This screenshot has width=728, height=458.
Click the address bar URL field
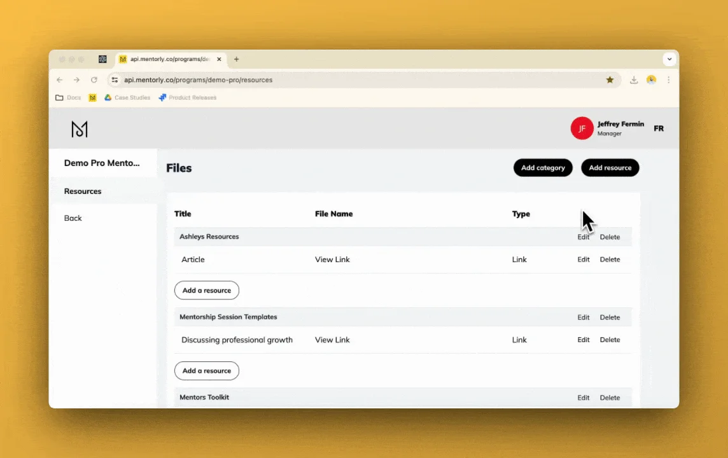[x=356, y=80]
